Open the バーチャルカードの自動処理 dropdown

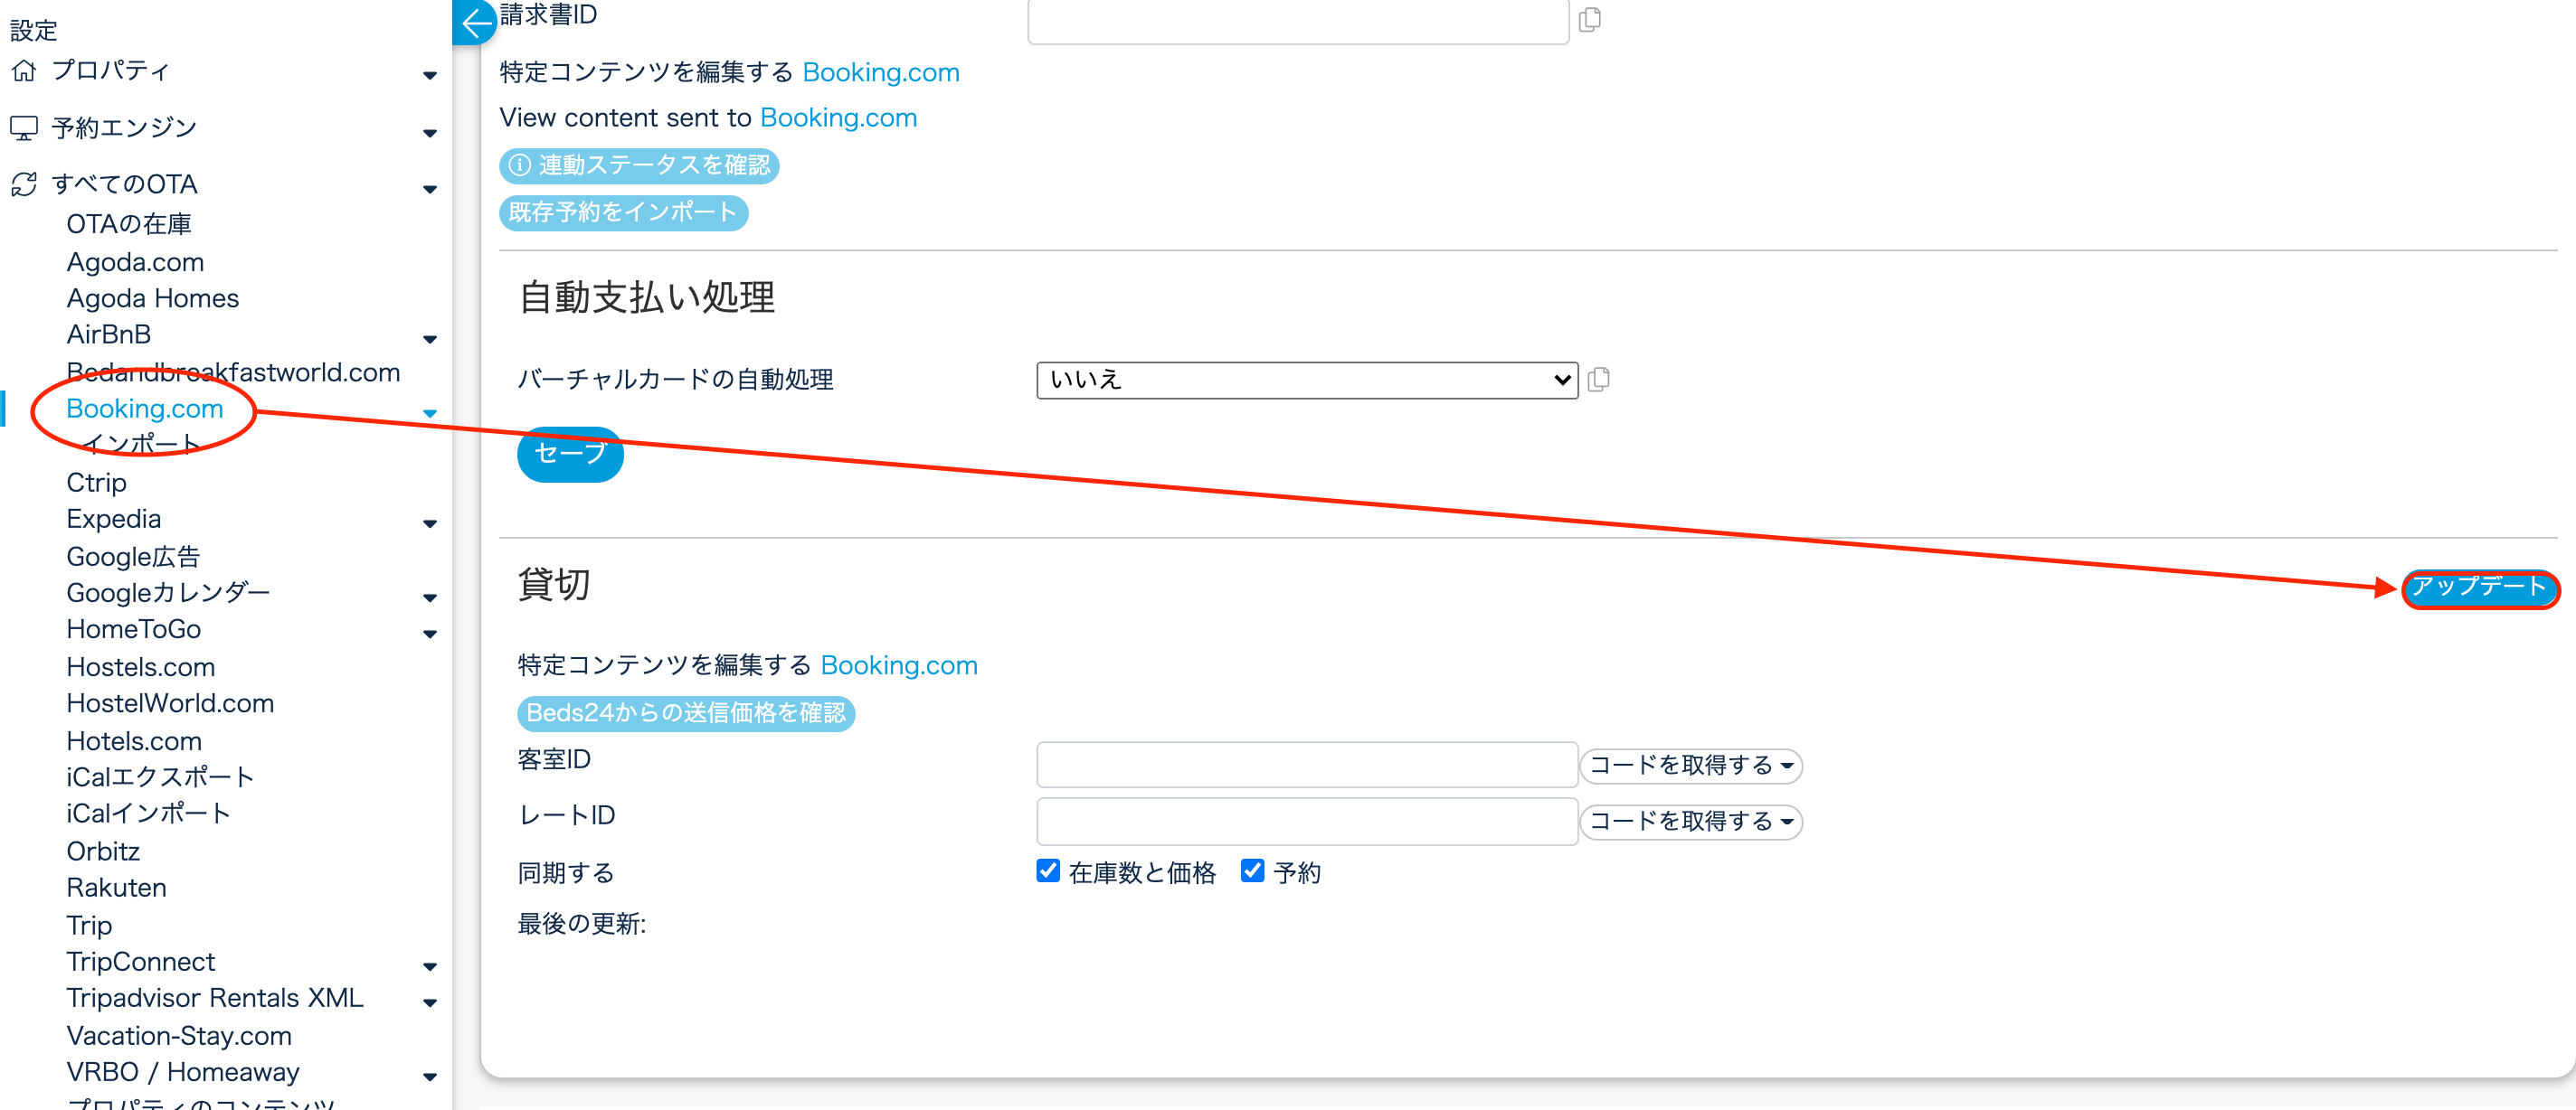pyautogui.click(x=1306, y=381)
